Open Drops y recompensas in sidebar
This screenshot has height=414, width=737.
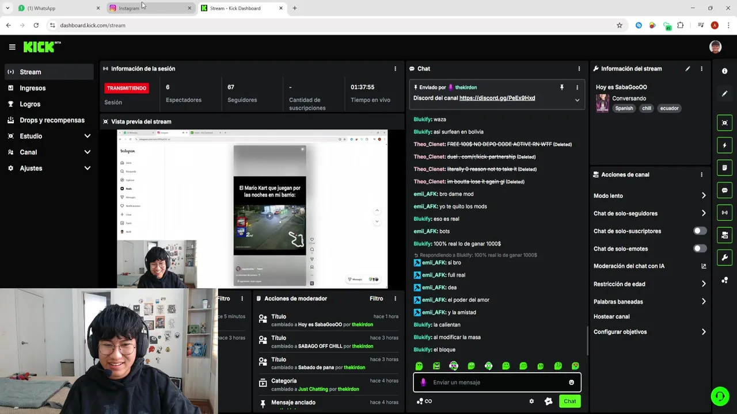click(x=50, y=120)
